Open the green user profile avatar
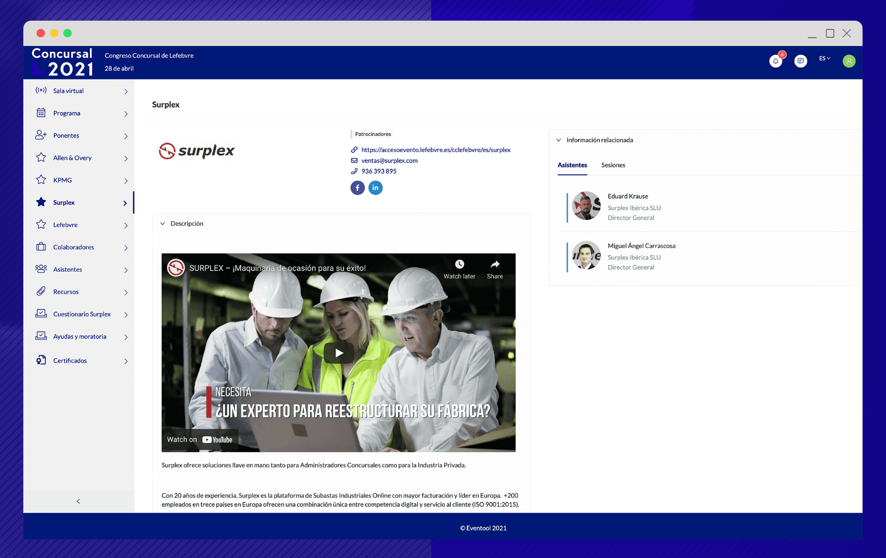 849,61
